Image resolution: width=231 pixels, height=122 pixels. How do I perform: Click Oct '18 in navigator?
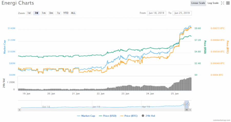(46, 107)
